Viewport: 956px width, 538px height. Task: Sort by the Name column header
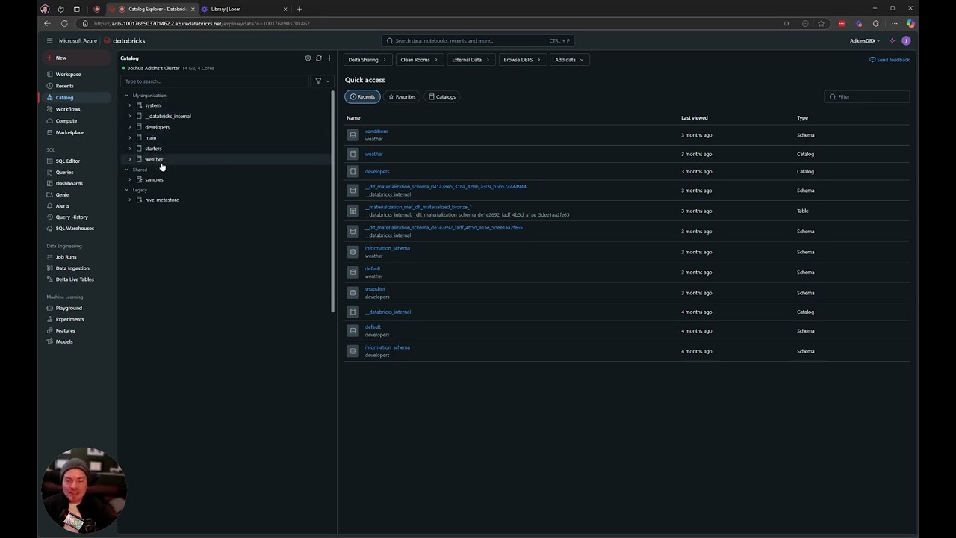click(353, 117)
